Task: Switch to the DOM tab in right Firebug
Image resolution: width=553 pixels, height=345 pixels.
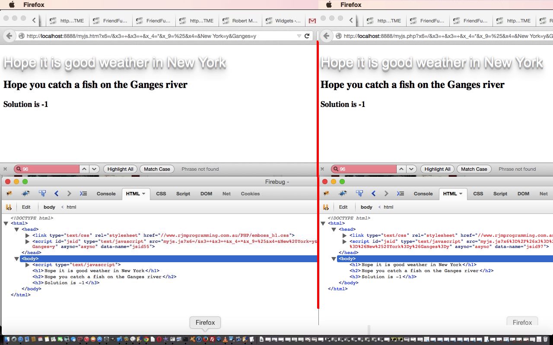Action: tap(524, 194)
